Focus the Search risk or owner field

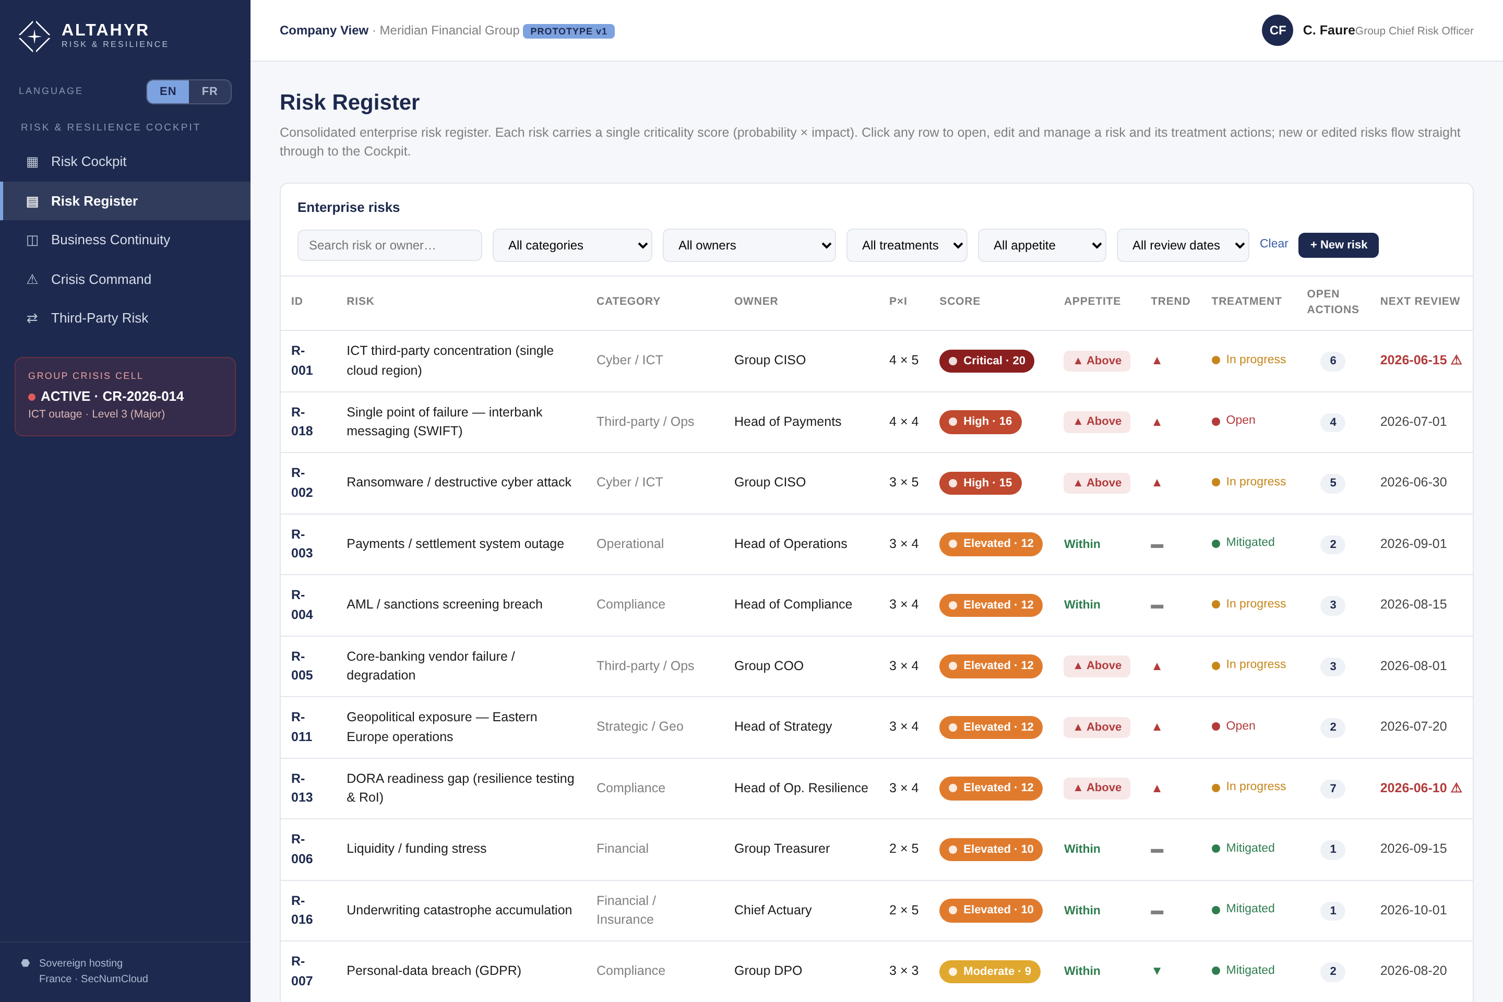[x=390, y=245]
